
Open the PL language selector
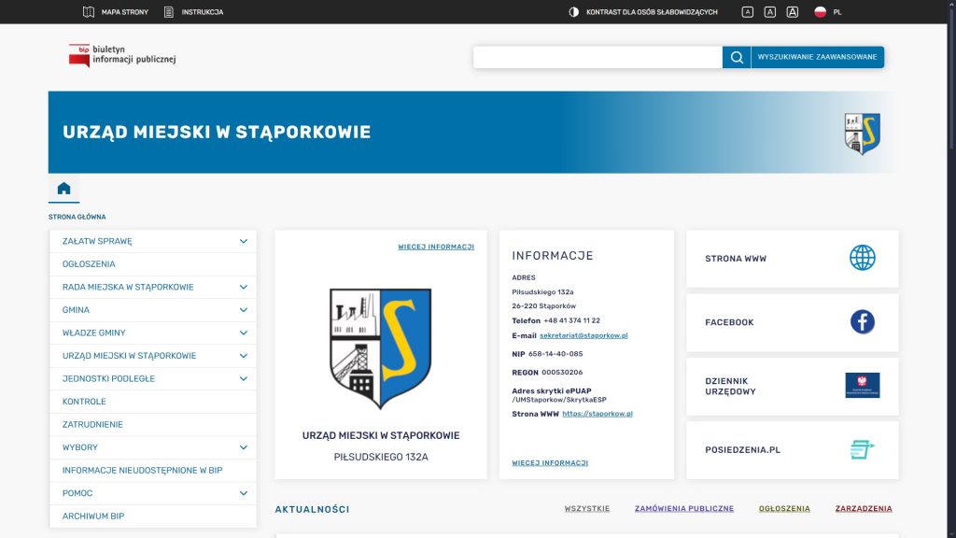coord(828,12)
